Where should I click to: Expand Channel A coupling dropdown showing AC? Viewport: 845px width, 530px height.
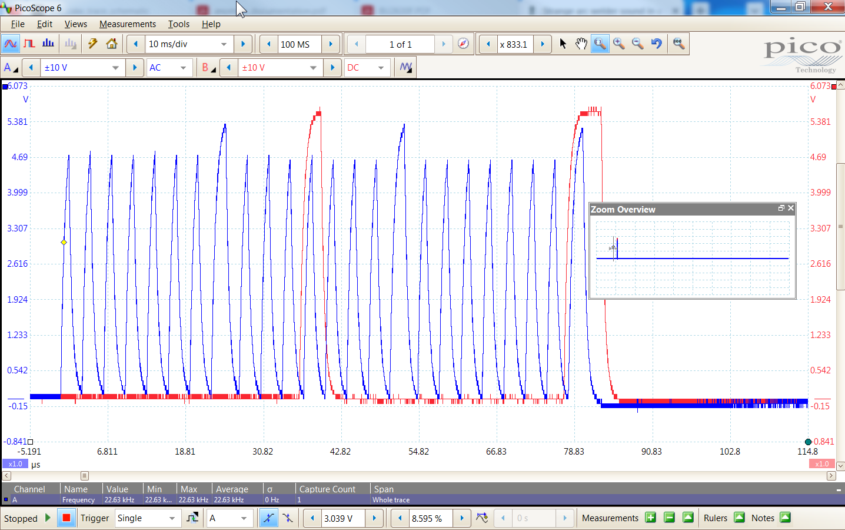click(169, 67)
